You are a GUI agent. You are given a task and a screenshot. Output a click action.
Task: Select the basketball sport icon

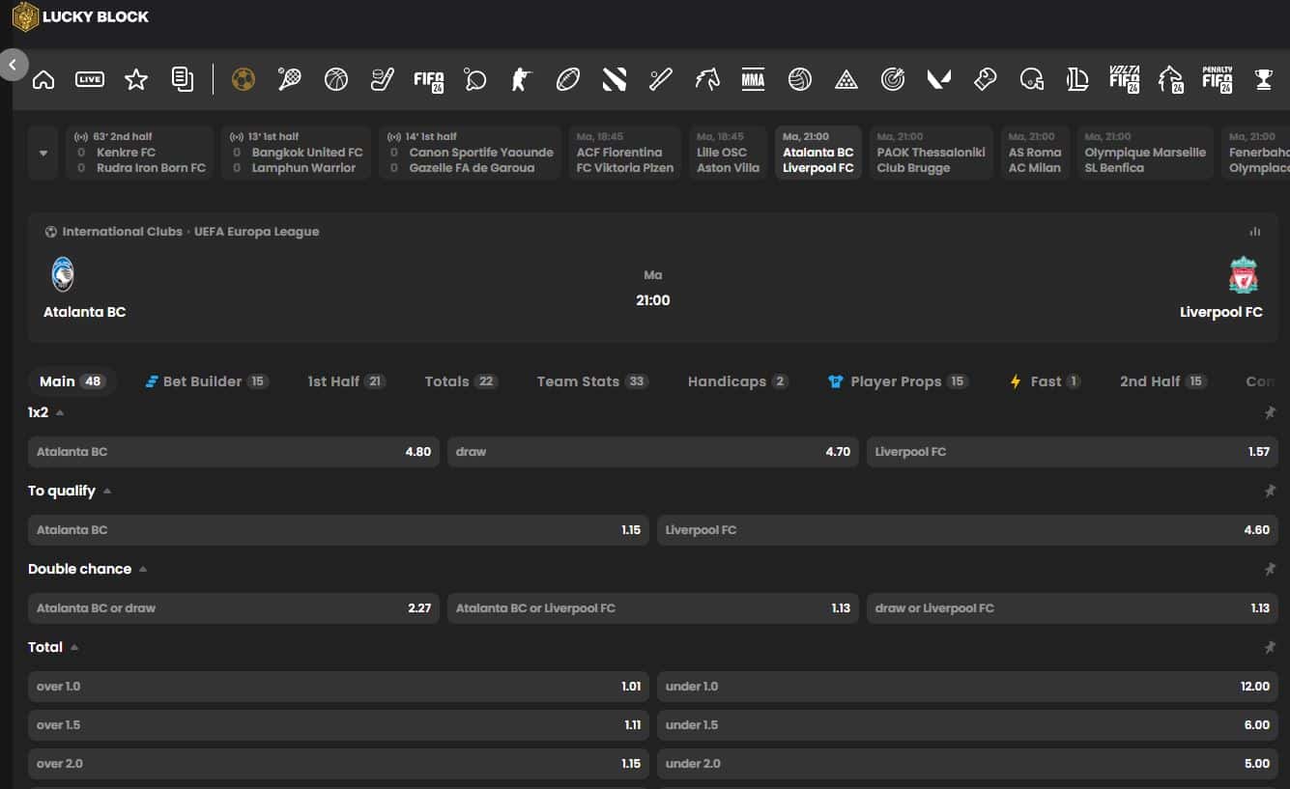[x=336, y=79]
